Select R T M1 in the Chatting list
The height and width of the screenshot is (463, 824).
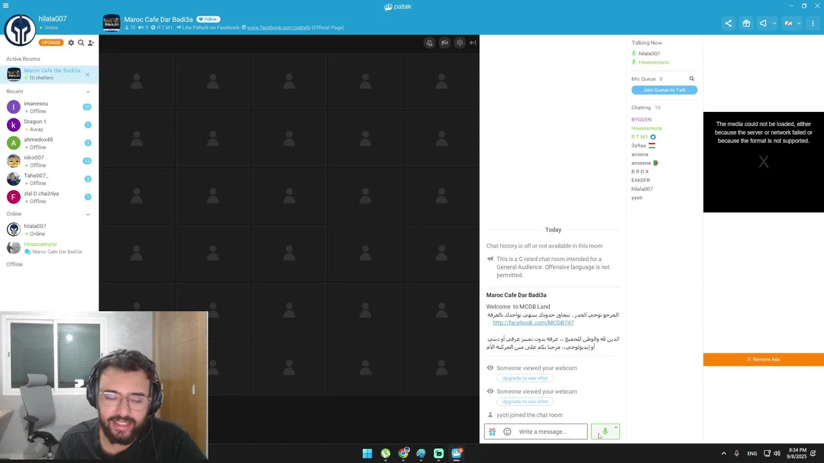[639, 137]
